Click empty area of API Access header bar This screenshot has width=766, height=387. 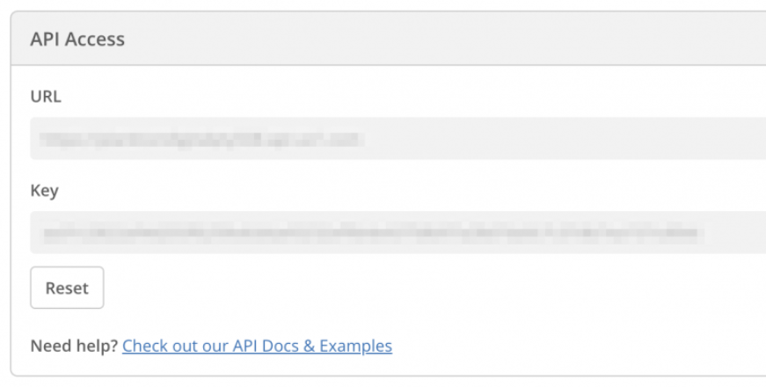pyautogui.click(x=440, y=39)
